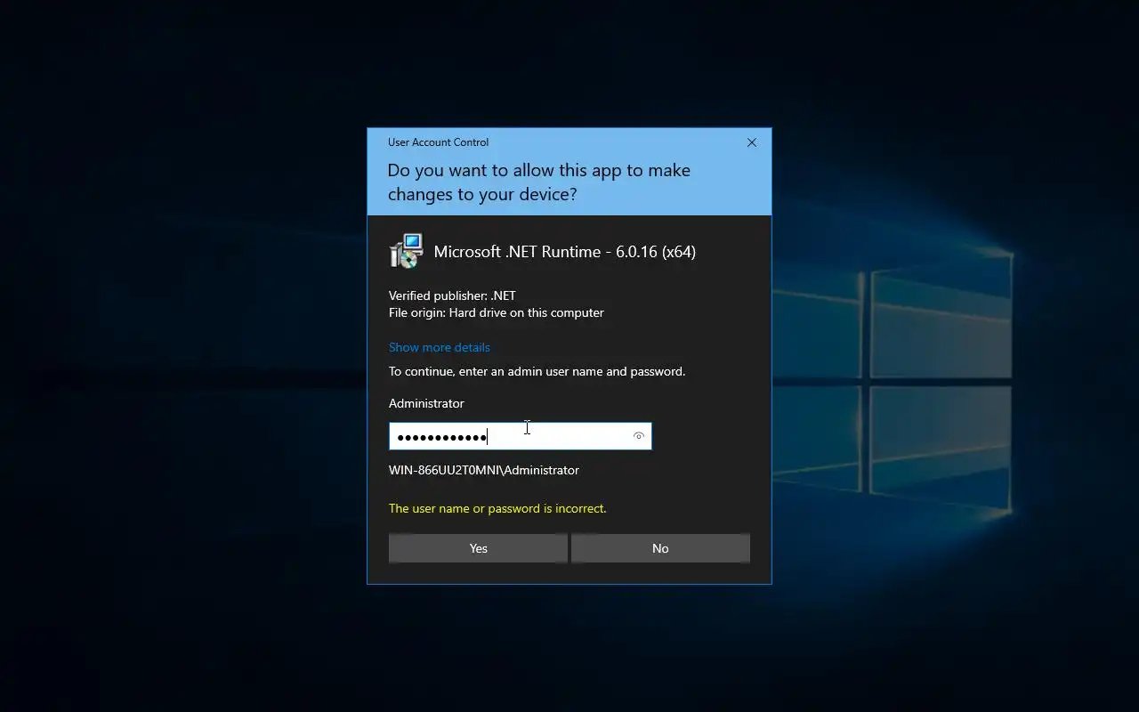
Task: Click the incorrect password error message
Action: (497, 508)
